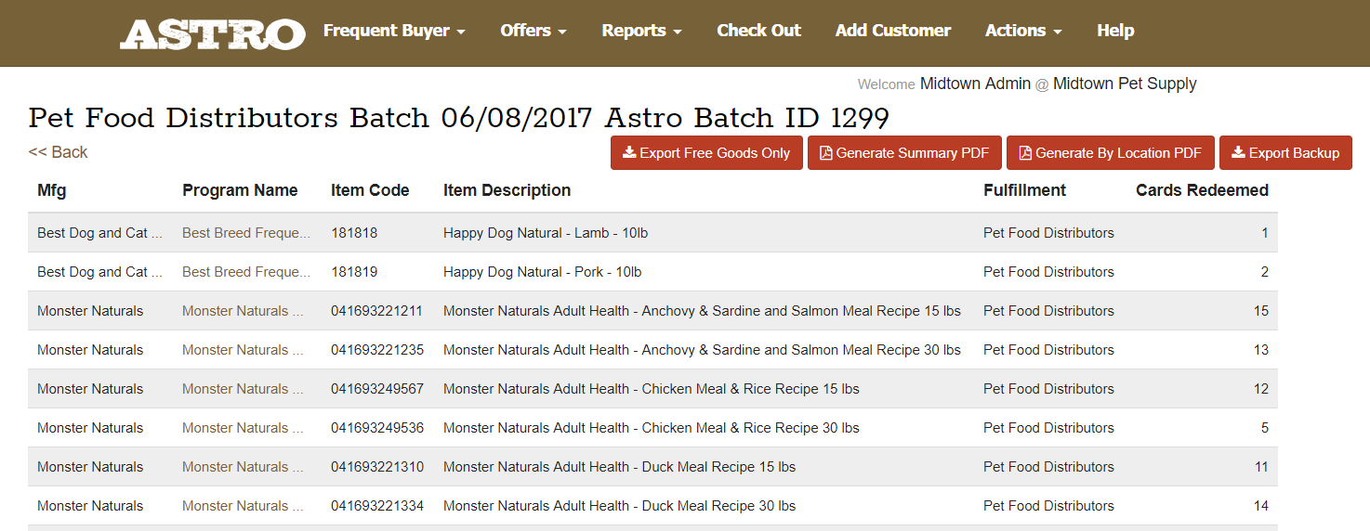This screenshot has height=531, width=1370.
Task: Select item code 041693221334
Action: [x=377, y=506]
